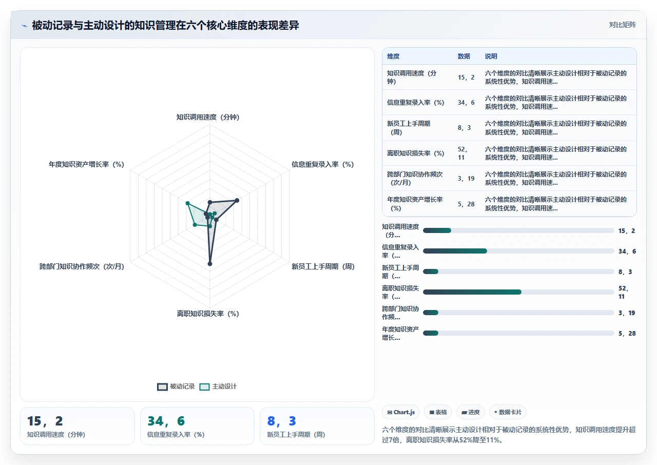The width and height of the screenshot is (657, 465).
Task: Click the Chart.js tag chip
Action: [x=401, y=412]
